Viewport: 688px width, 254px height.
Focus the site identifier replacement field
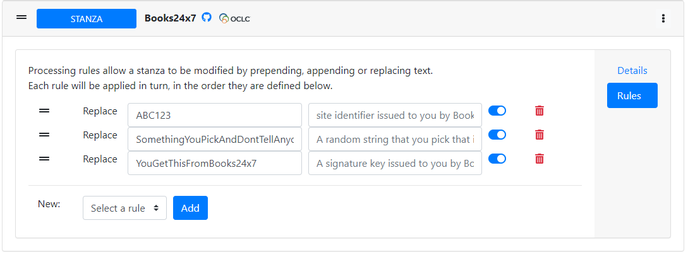coord(395,116)
